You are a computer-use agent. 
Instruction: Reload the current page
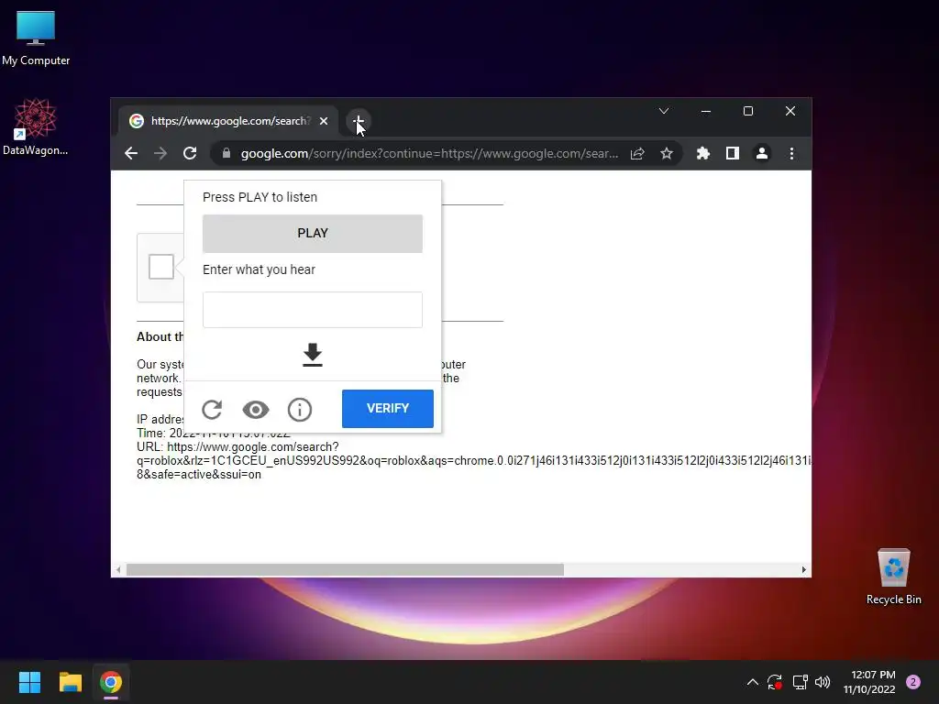click(190, 154)
